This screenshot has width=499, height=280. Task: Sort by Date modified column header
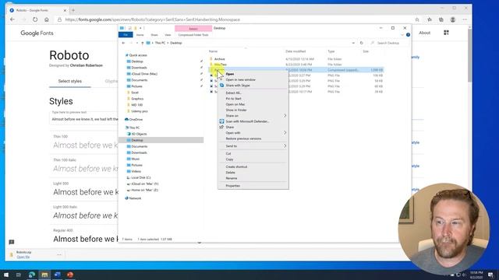pyautogui.click(x=296, y=51)
